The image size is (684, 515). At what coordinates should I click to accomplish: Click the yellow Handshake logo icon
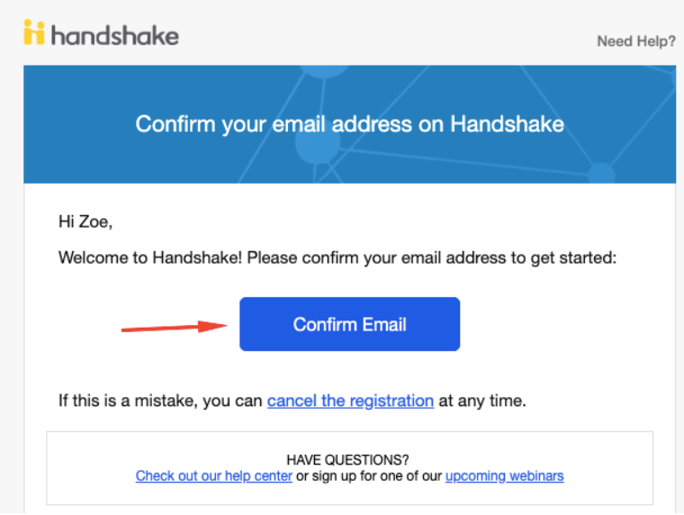click(x=34, y=32)
